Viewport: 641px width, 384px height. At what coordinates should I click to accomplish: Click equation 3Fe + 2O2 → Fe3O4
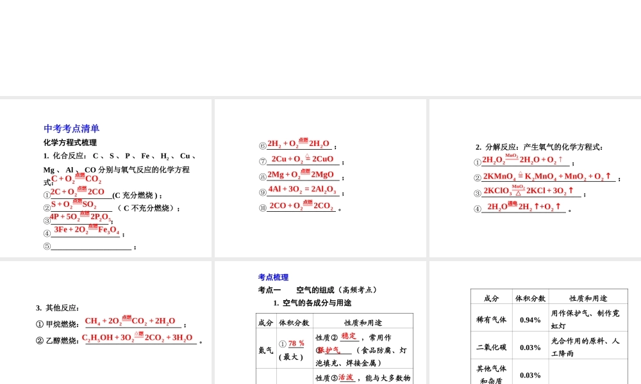point(87,230)
